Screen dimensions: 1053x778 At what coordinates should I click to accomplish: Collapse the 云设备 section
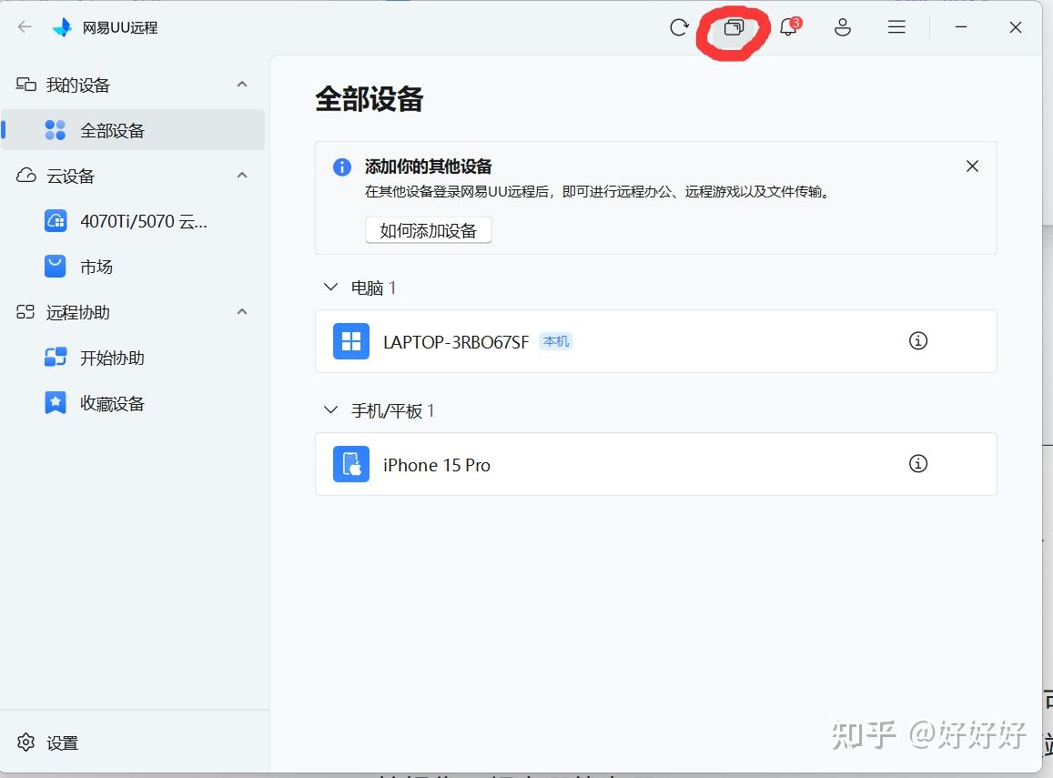coord(242,176)
